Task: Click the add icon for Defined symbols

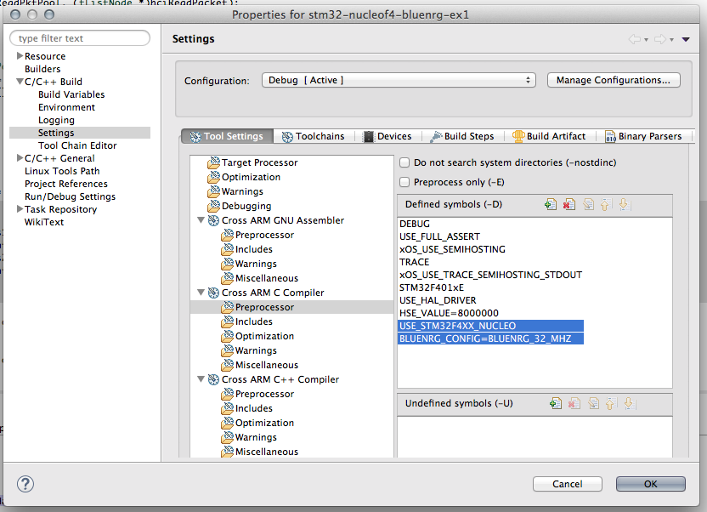Action: pyautogui.click(x=550, y=204)
